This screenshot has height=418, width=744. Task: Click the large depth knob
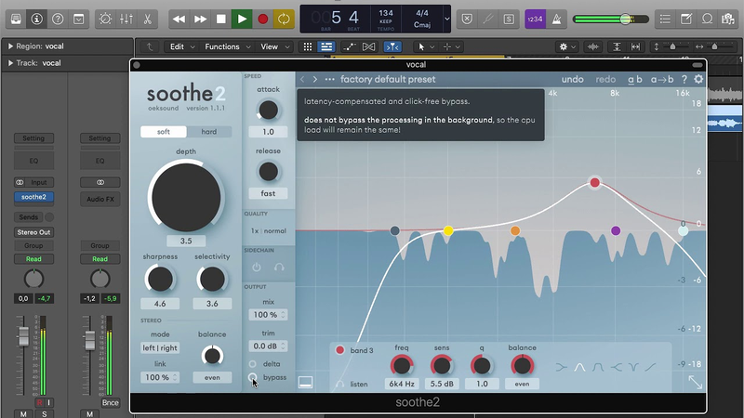[186, 194]
